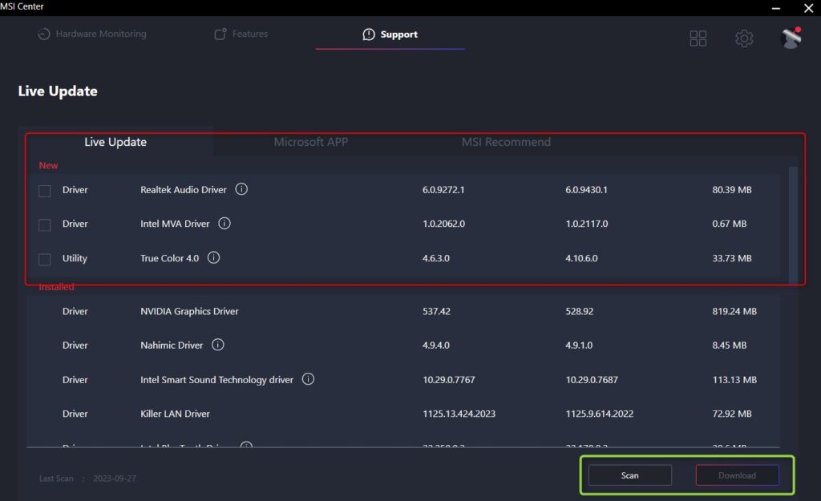Click the Scan button
The width and height of the screenshot is (821, 501).
[630, 475]
